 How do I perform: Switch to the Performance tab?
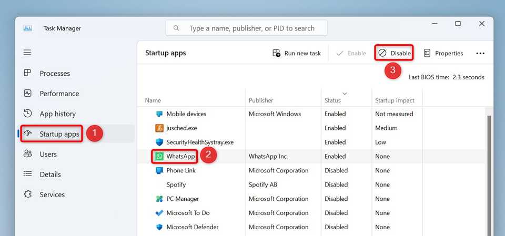tap(59, 94)
